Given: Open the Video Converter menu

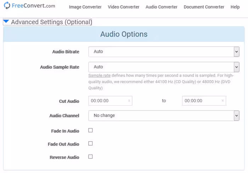Looking at the screenshot, I should pos(123,7).
